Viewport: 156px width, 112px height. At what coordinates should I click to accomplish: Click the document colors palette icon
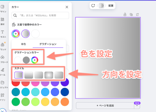[14, 24]
